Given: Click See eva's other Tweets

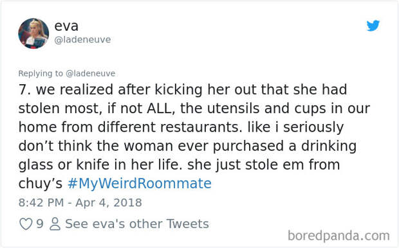Looking at the screenshot, I should (x=137, y=224).
